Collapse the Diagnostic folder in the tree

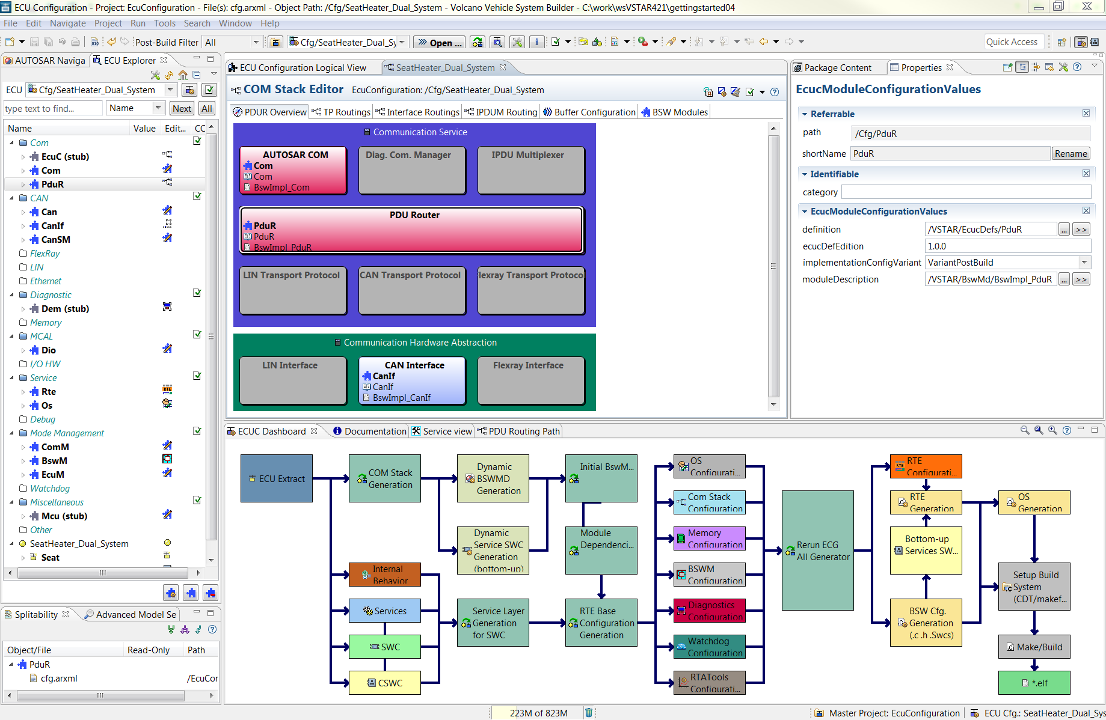coord(12,295)
